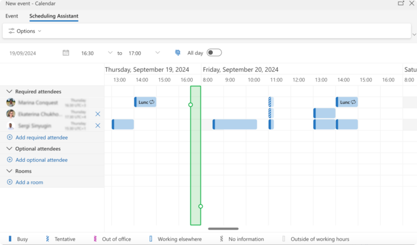Click the plus icon to add a room
This screenshot has height=245, width=417.
tap(9, 183)
